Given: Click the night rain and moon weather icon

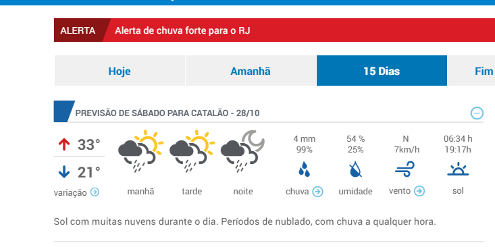Looking at the screenshot, I should point(242,151).
